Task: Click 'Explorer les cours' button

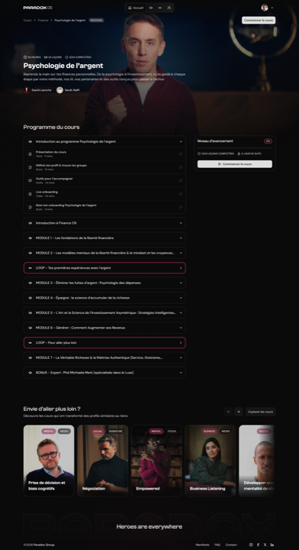Action: coord(261,412)
